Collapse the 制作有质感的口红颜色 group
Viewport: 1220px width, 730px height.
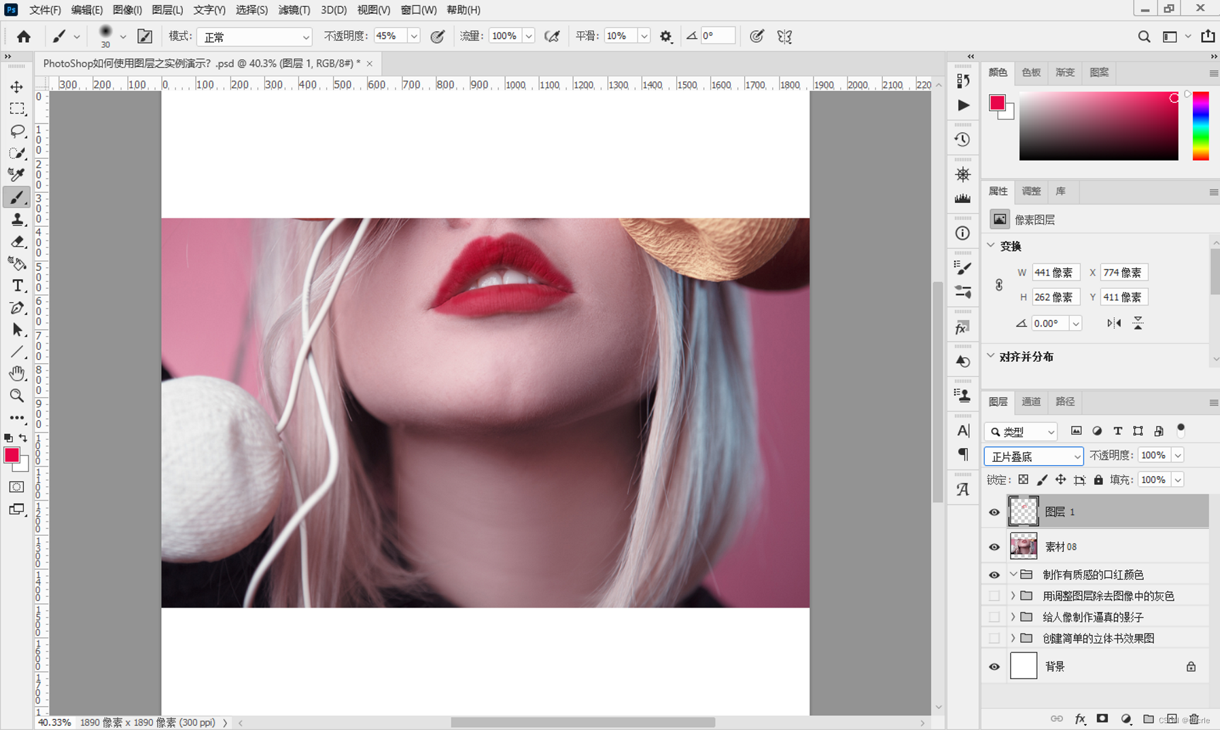click(1013, 574)
